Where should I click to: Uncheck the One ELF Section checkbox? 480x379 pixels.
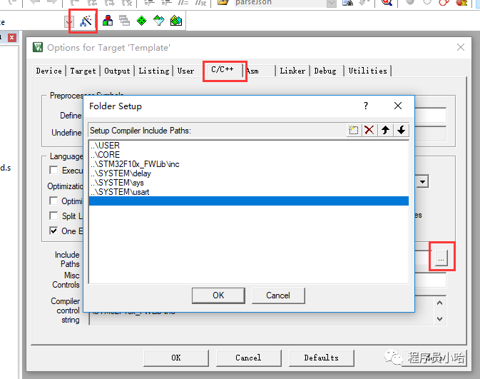pos(54,231)
